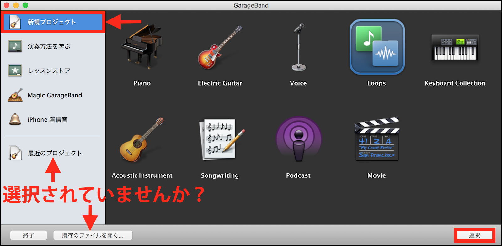Go to レッスンストア sidebar item

(49, 71)
